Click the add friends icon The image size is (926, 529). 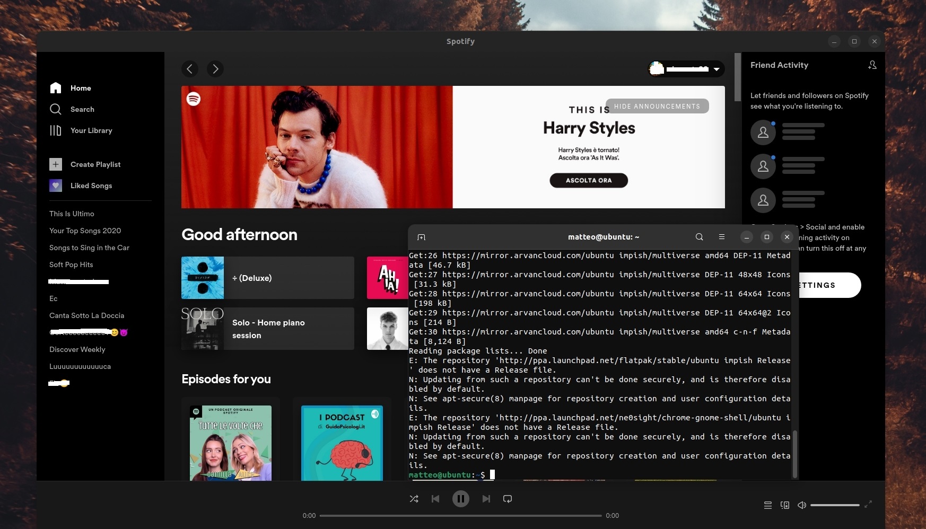tap(872, 65)
